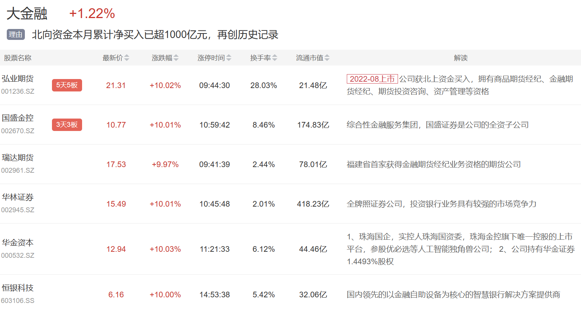
Task: Click turnover rate 2.01%
Action: click(x=264, y=204)
